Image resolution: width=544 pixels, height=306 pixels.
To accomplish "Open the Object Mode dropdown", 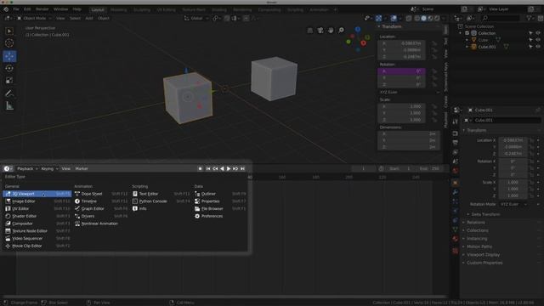I will 34,19.
